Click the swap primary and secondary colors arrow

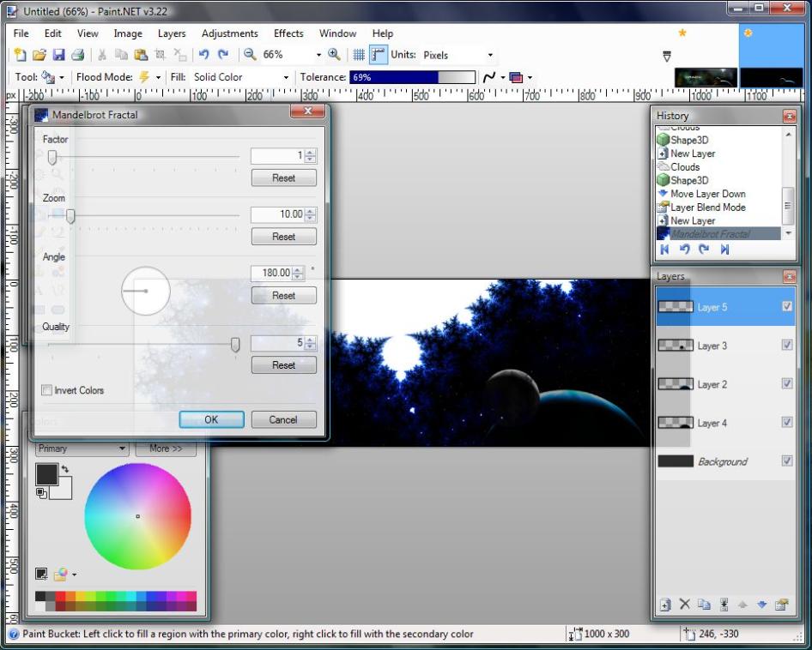pos(65,469)
